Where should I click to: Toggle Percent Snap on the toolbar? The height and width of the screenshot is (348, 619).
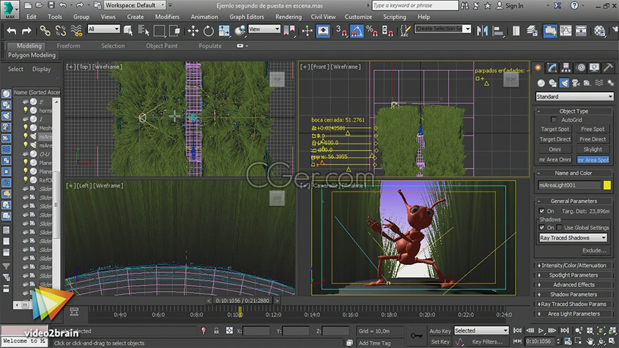372,30
